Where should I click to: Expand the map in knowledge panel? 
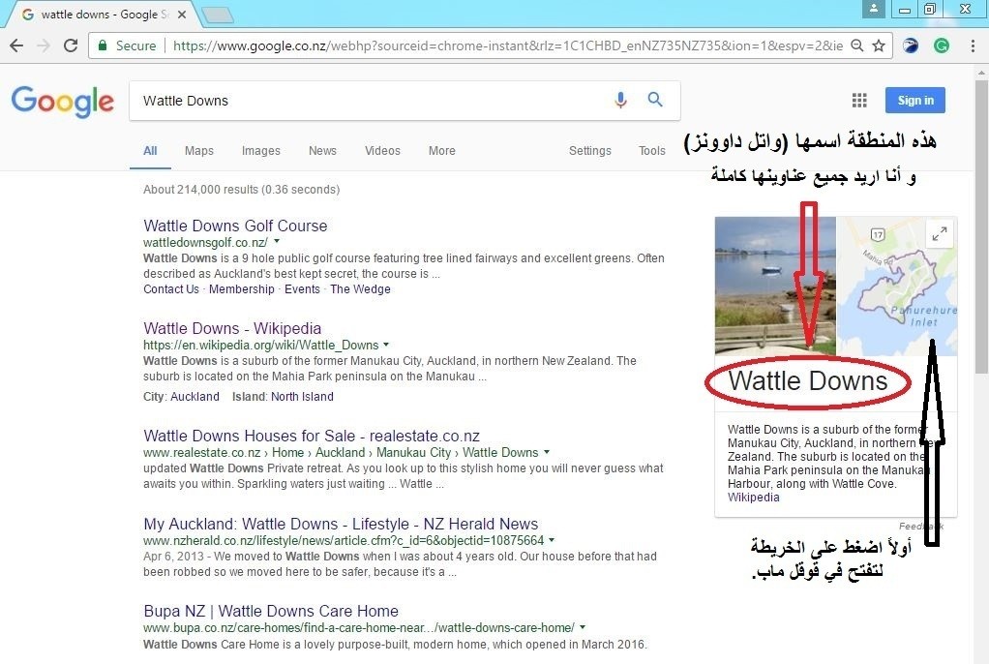point(939,233)
